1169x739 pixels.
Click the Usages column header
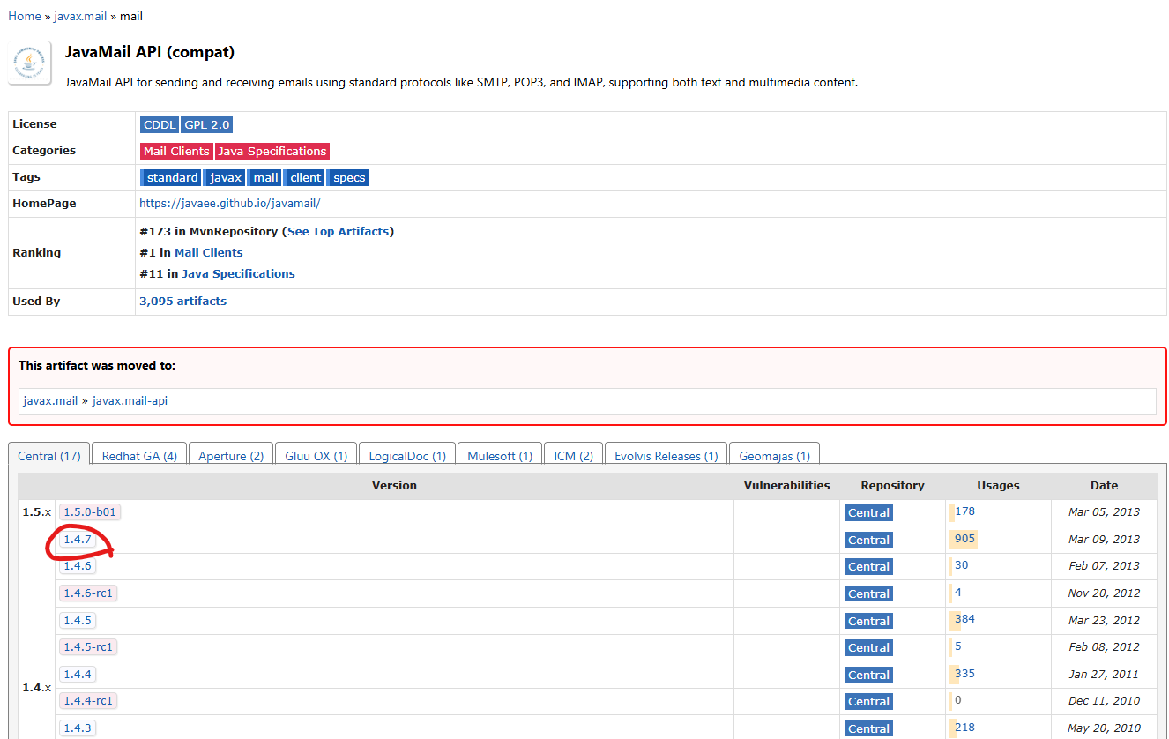[998, 486]
